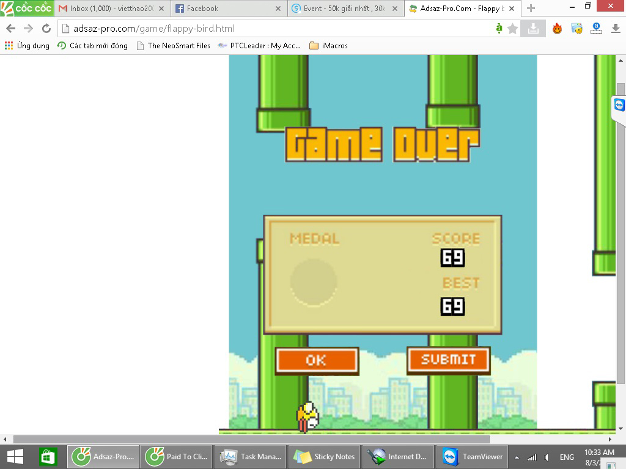Open a new tab with the plus button
The width and height of the screenshot is (626, 469).
tap(531, 9)
